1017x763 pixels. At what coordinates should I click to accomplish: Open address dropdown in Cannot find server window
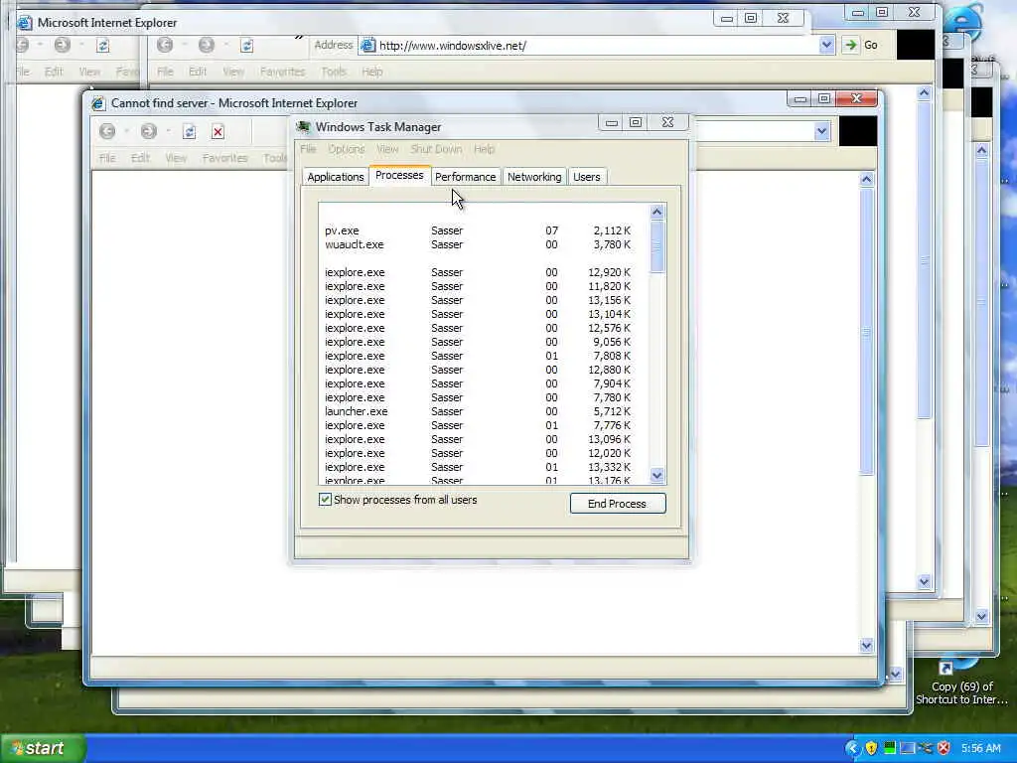point(821,132)
